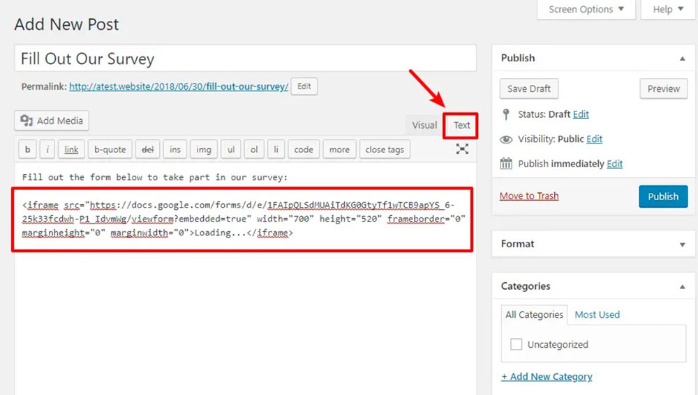The image size is (698, 395).
Task: Click the post title input field
Action: 245,59
